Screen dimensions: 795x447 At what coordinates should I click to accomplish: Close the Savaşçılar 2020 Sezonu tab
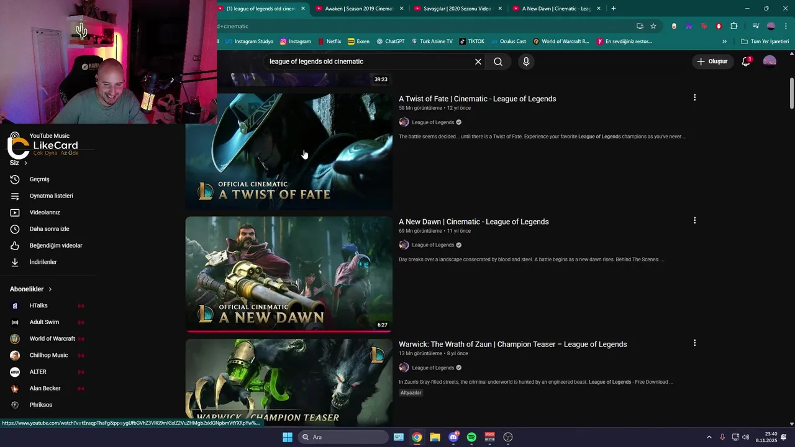(x=500, y=9)
